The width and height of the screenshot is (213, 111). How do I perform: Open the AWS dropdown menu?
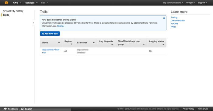pyautogui.click(x=17, y=3)
